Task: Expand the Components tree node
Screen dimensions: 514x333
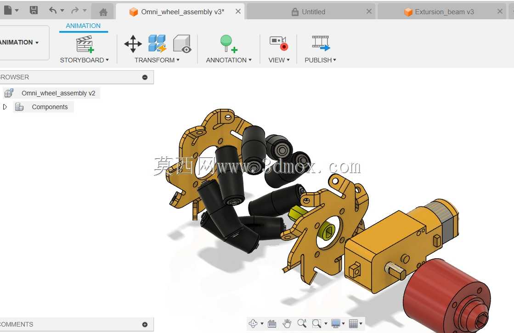Action: coord(5,107)
